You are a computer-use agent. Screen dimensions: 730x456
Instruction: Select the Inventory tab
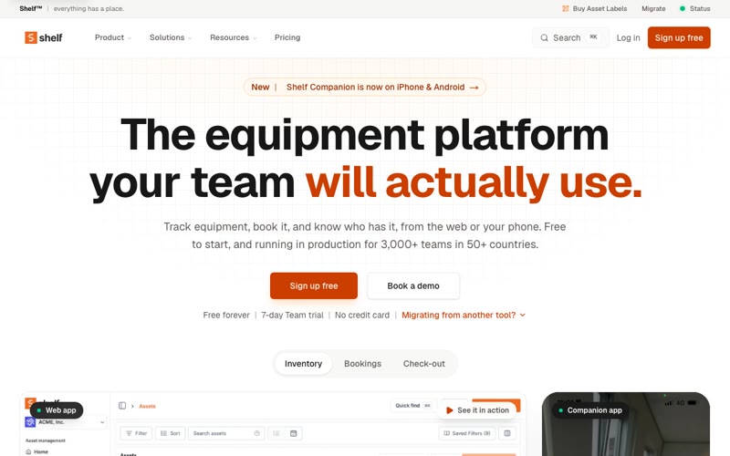point(303,363)
